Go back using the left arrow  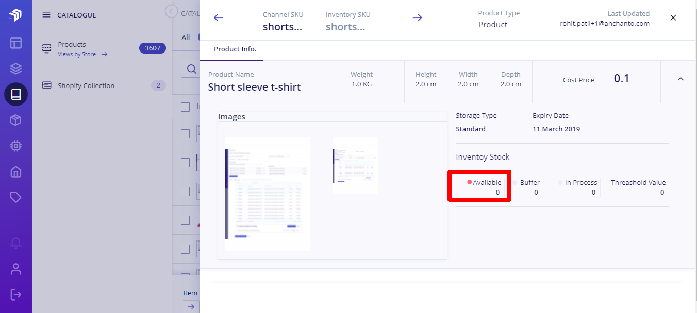(x=219, y=18)
